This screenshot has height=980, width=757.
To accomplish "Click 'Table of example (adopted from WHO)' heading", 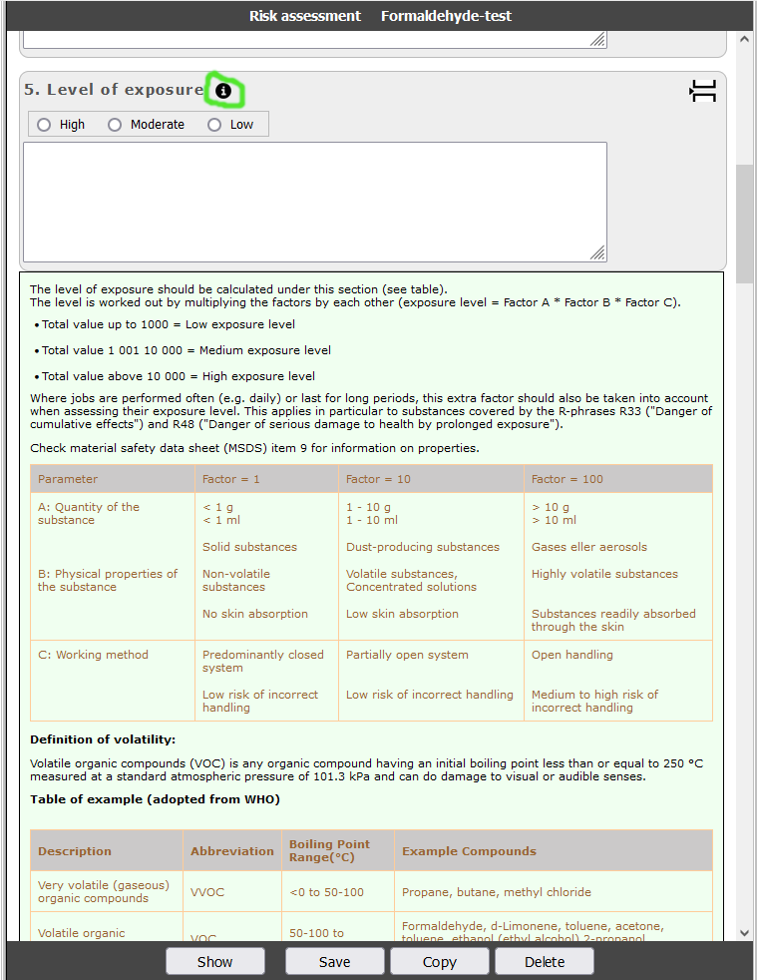I will [x=155, y=799].
